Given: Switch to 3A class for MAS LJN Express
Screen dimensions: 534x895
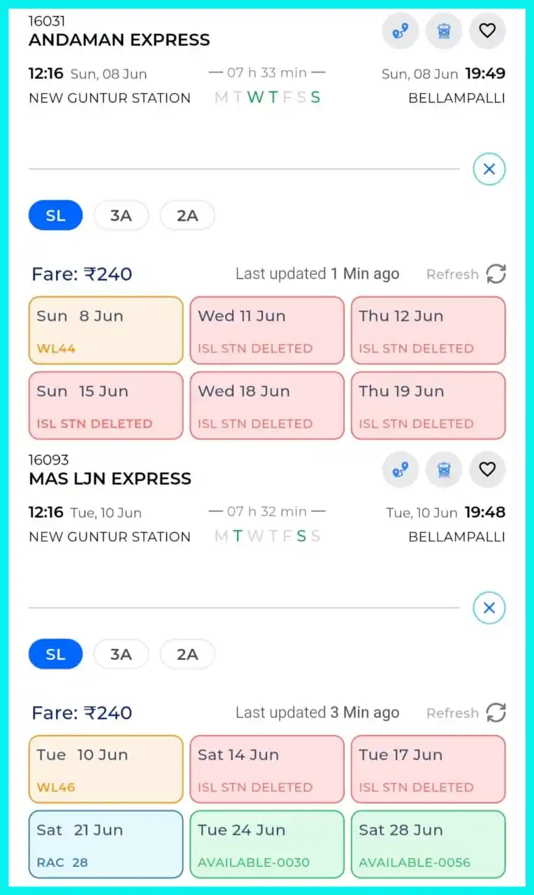Looking at the screenshot, I should point(121,654).
